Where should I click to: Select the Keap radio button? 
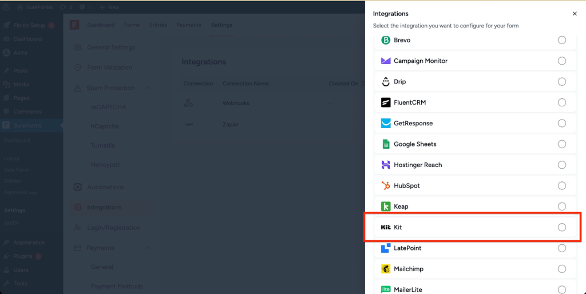click(x=562, y=206)
